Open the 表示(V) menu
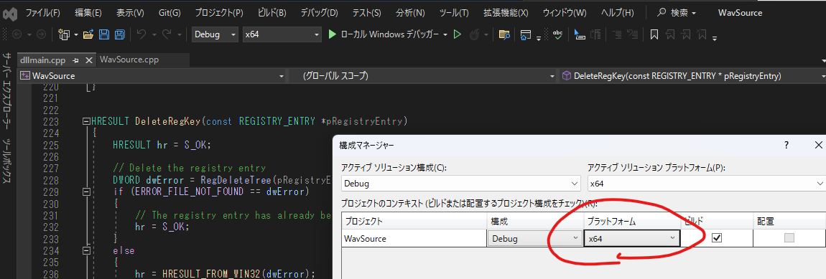The width and height of the screenshot is (826, 279). 129,13
